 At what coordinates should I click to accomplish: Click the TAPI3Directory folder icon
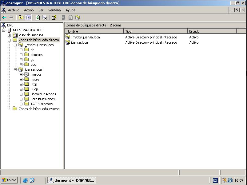pos(27,104)
